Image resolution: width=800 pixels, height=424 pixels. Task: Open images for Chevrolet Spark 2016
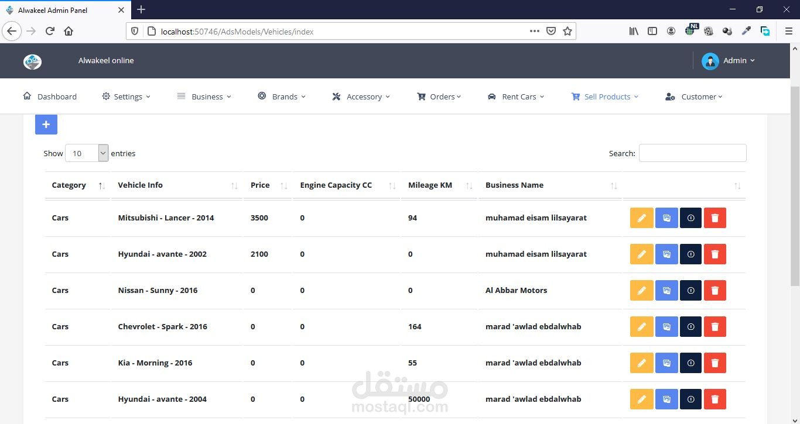(666, 326)
